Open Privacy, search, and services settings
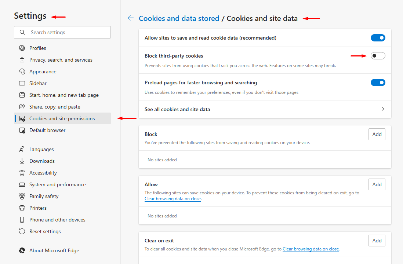 point(61,60)
